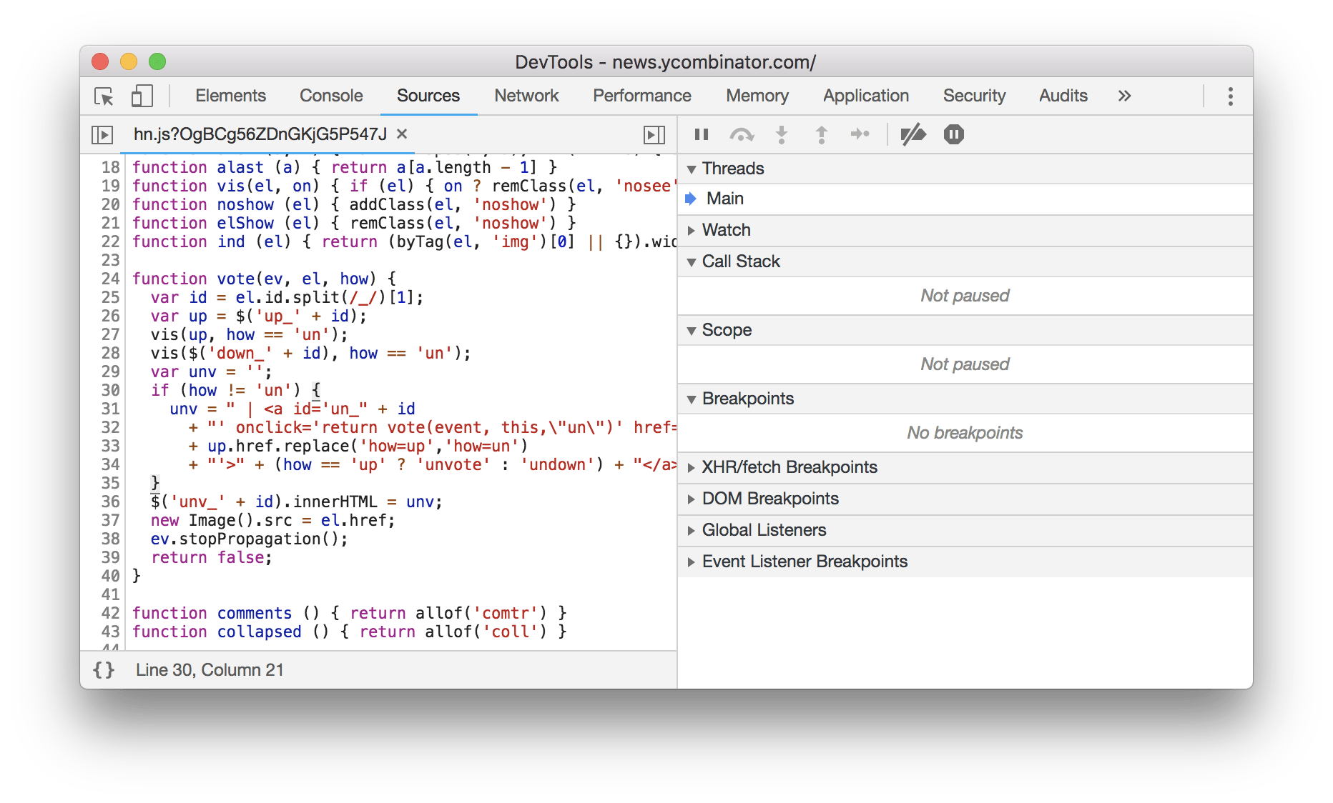Toggle the device toolbar icon
Screen dimensions: 1333x803
[x=142, y=96]
